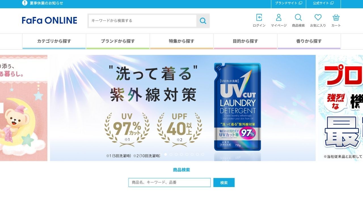Open 公式サイト external link
Screen dimensions: 363x204
tap(323, 3)
